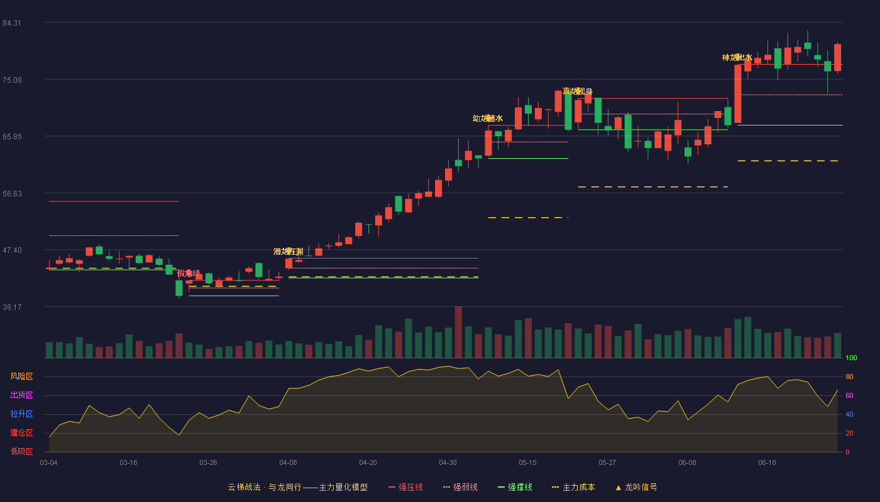Viewport: 880px width, 502px height.
Task: Click the 出货区 zone label
Action: click(21, 395)
